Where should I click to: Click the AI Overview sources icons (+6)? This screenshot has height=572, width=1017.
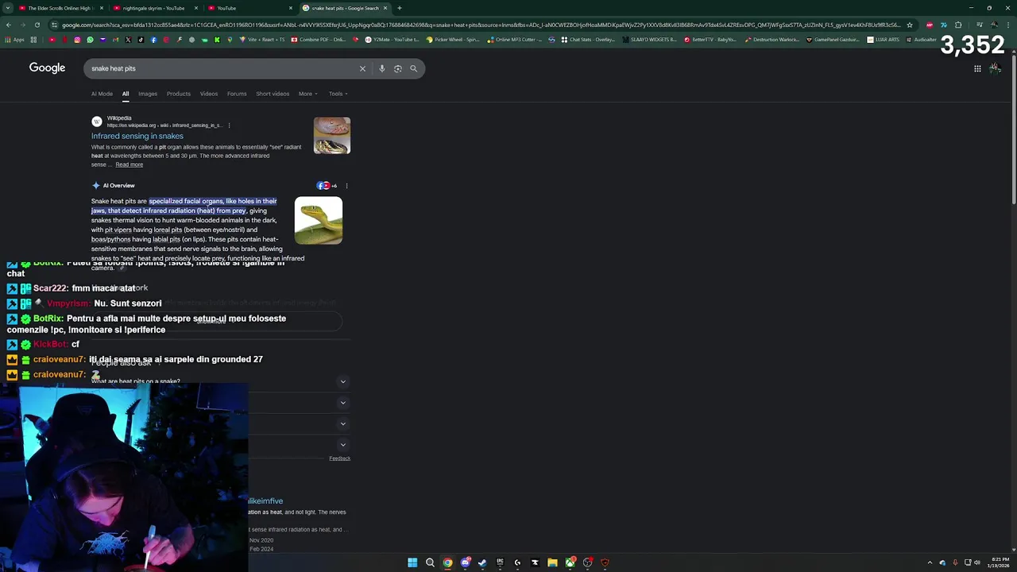pyautogui.click(x=327, y=186)
